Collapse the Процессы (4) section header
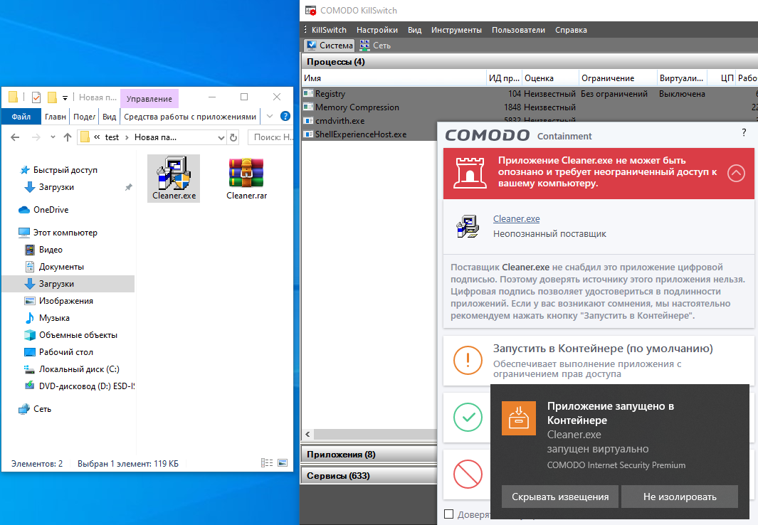This screenshot has width=758, height=525. [530, 61]
